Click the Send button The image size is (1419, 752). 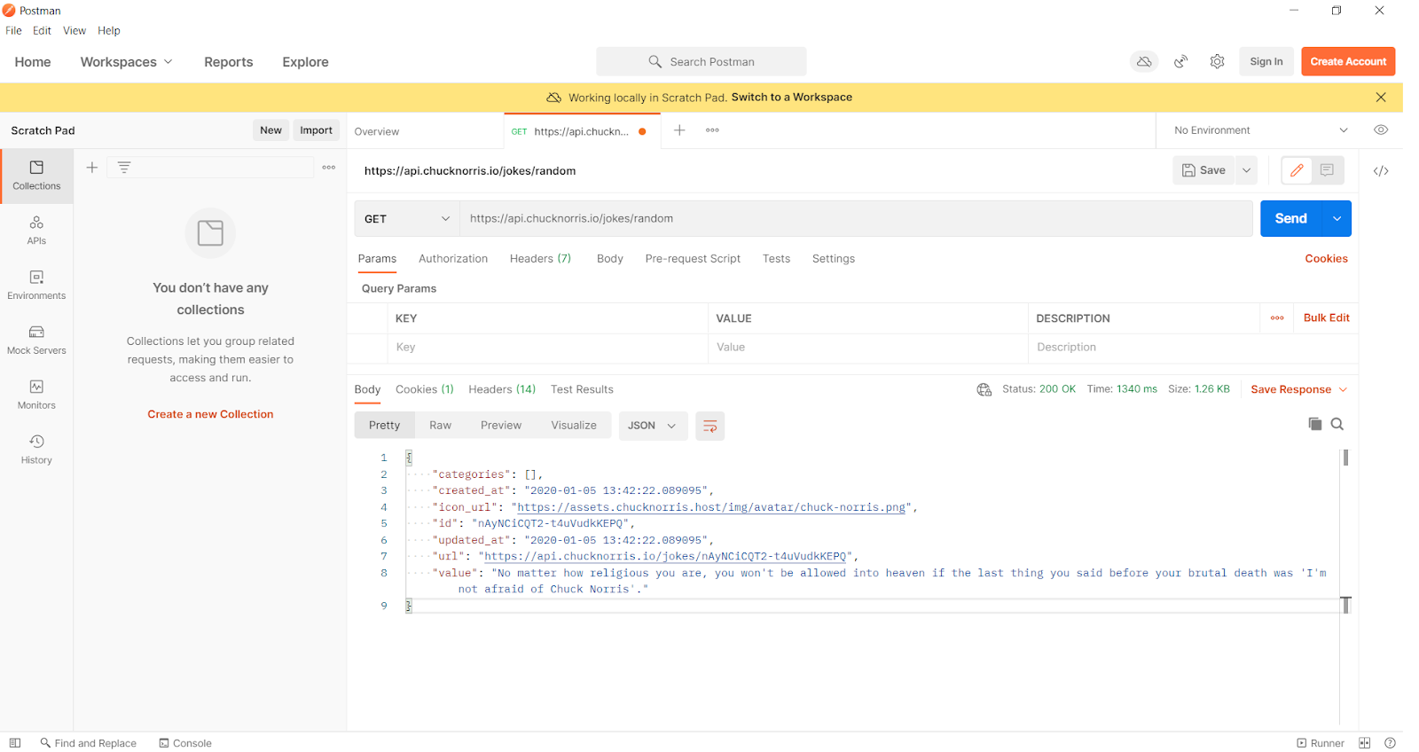1290,219
